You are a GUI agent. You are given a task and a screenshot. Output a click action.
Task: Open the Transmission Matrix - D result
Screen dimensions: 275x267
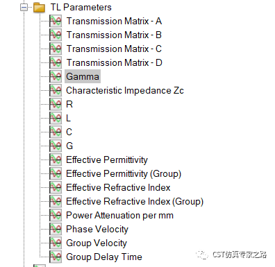pos(114,63)
